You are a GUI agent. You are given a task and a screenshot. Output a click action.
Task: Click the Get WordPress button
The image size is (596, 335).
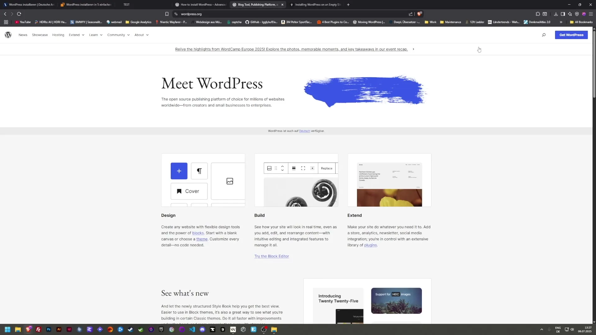[571, 35]
